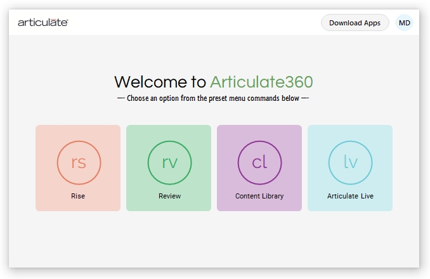Open the Rise app via rs icon
The image size is (430, 279).
(78, 162)
